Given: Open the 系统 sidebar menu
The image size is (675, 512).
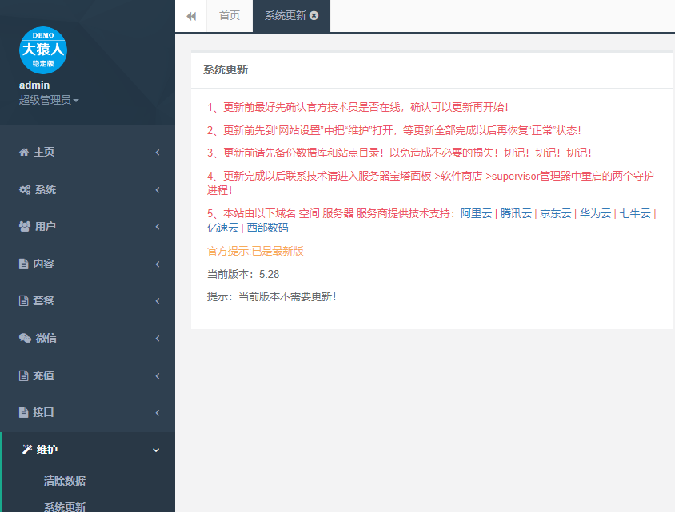Looking at the screenshot, I should point(87,189).
